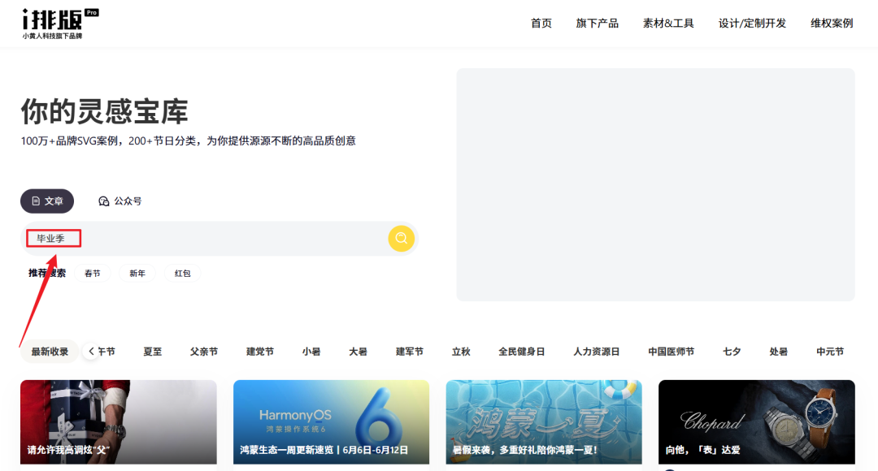878x471 pixels.
Task: Open the Chopard watch article card
Action: click(x=757, y=421)
